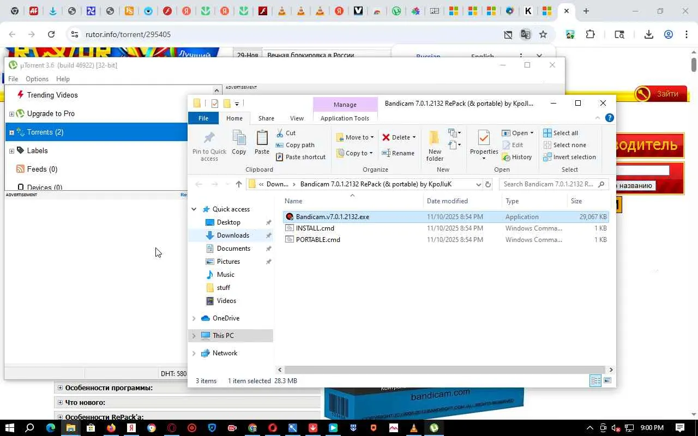The image size is (698, 436).
Task: Open the Windows Start menu
Action: [x=10, y=428]
